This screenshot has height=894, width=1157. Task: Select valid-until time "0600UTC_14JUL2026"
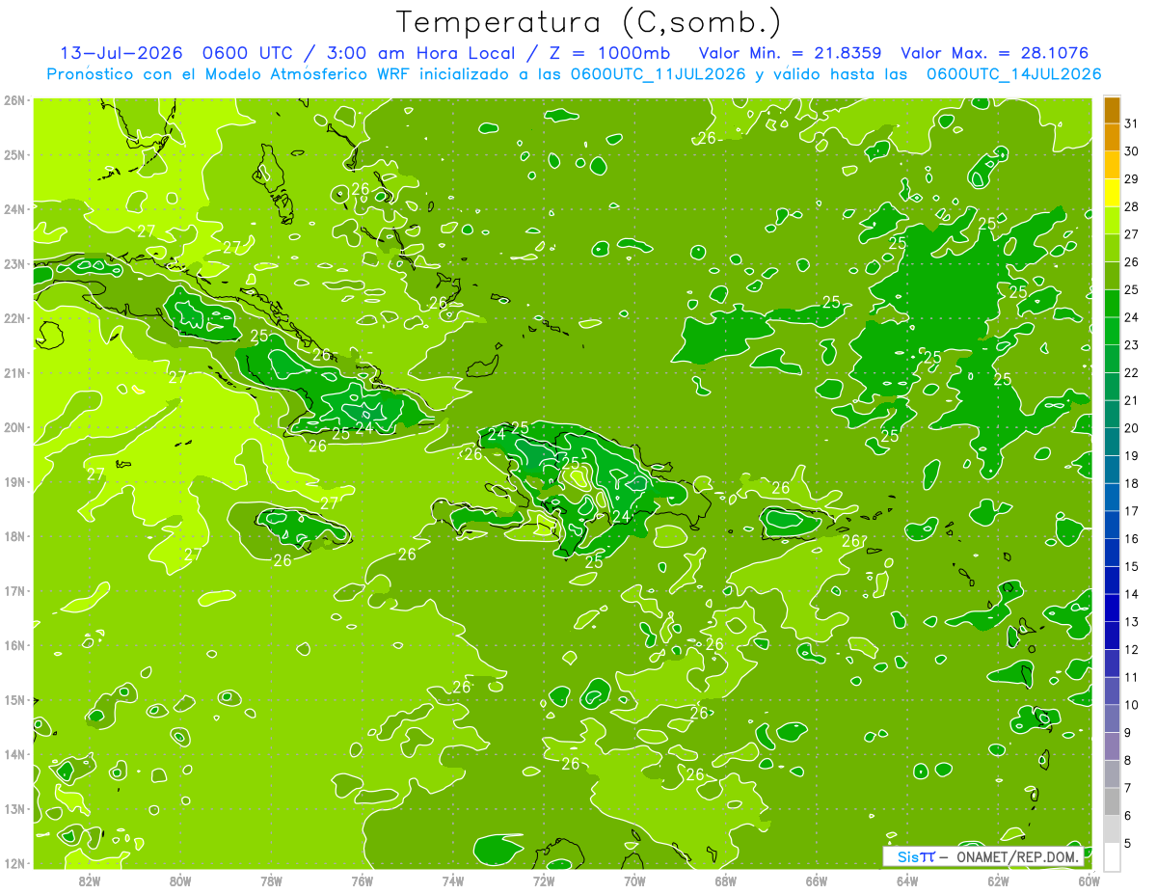click(x=1013, y=74)
